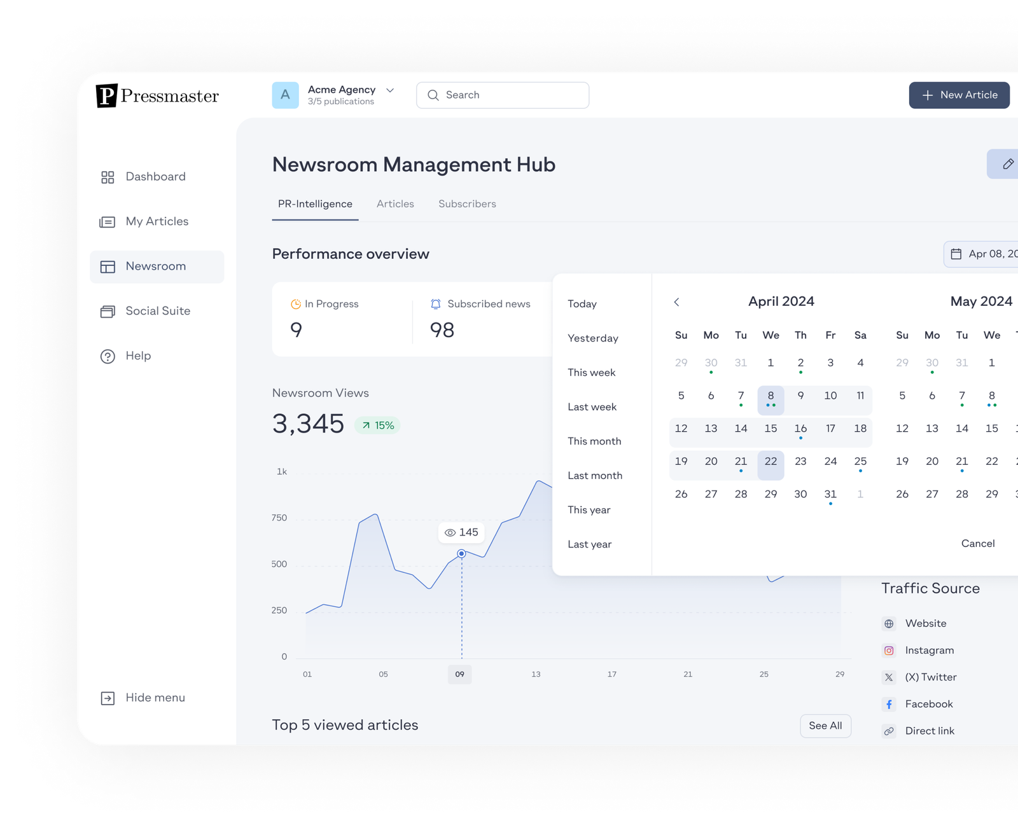Expand the Acme Agency dropdown chevron
The image size is (1018, 828).
[x=390, y=90]
